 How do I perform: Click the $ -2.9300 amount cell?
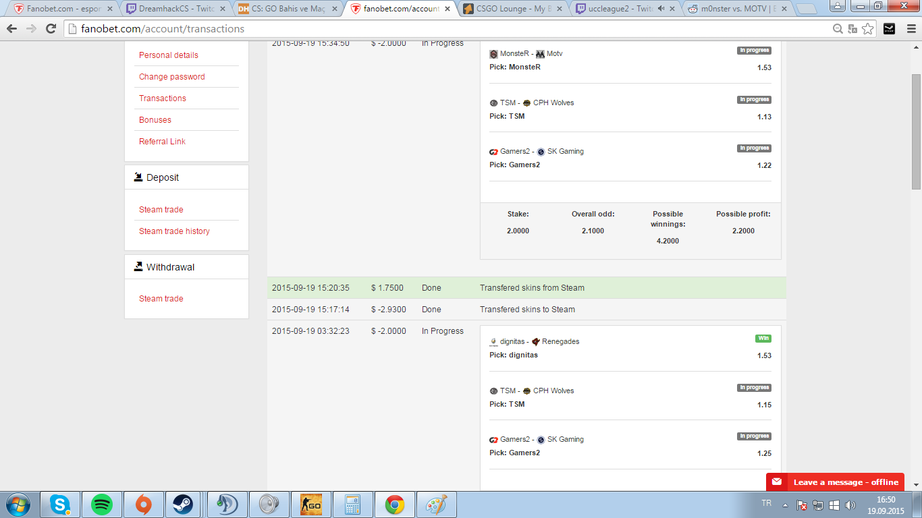(389, 310)
